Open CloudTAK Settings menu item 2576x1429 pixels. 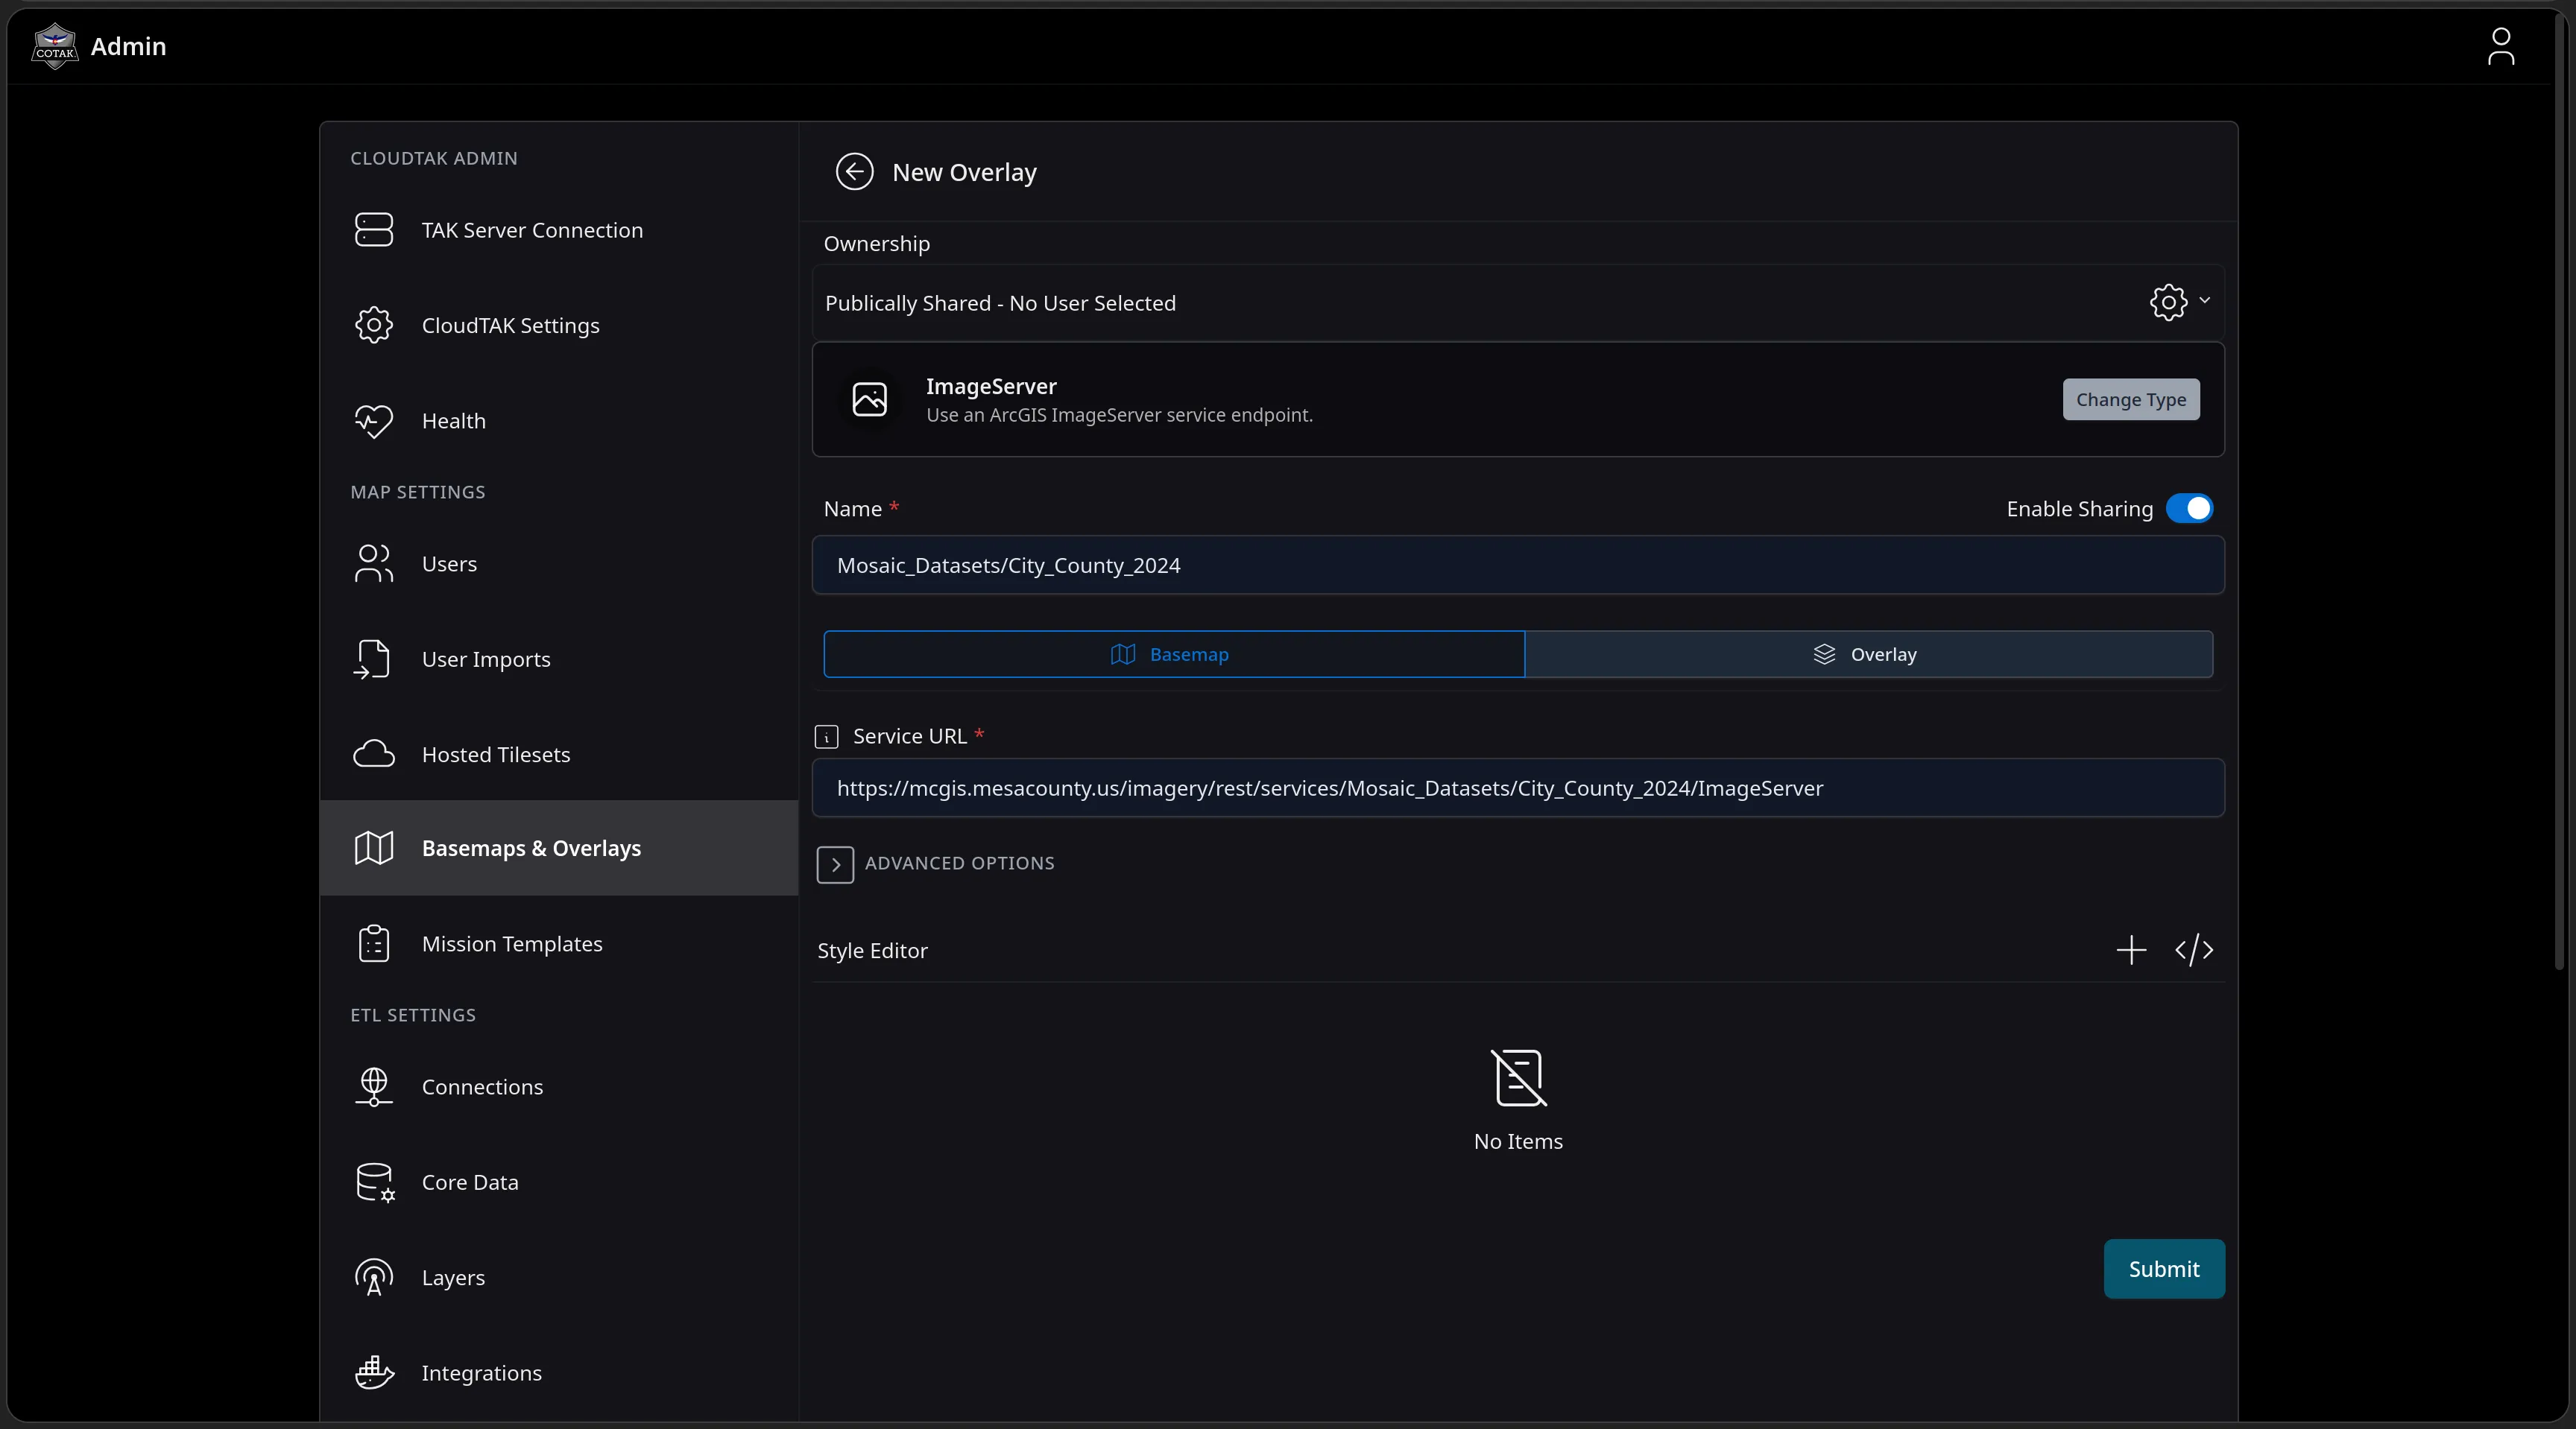(x=559, y=325)
